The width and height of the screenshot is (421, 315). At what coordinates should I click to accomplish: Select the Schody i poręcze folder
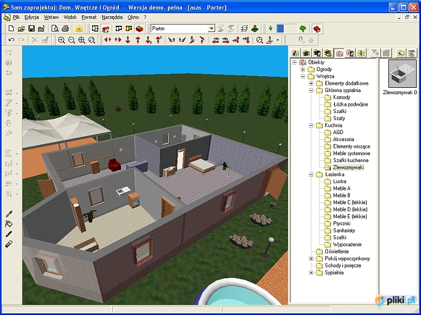pyautogui.click(x=343, y=266)
